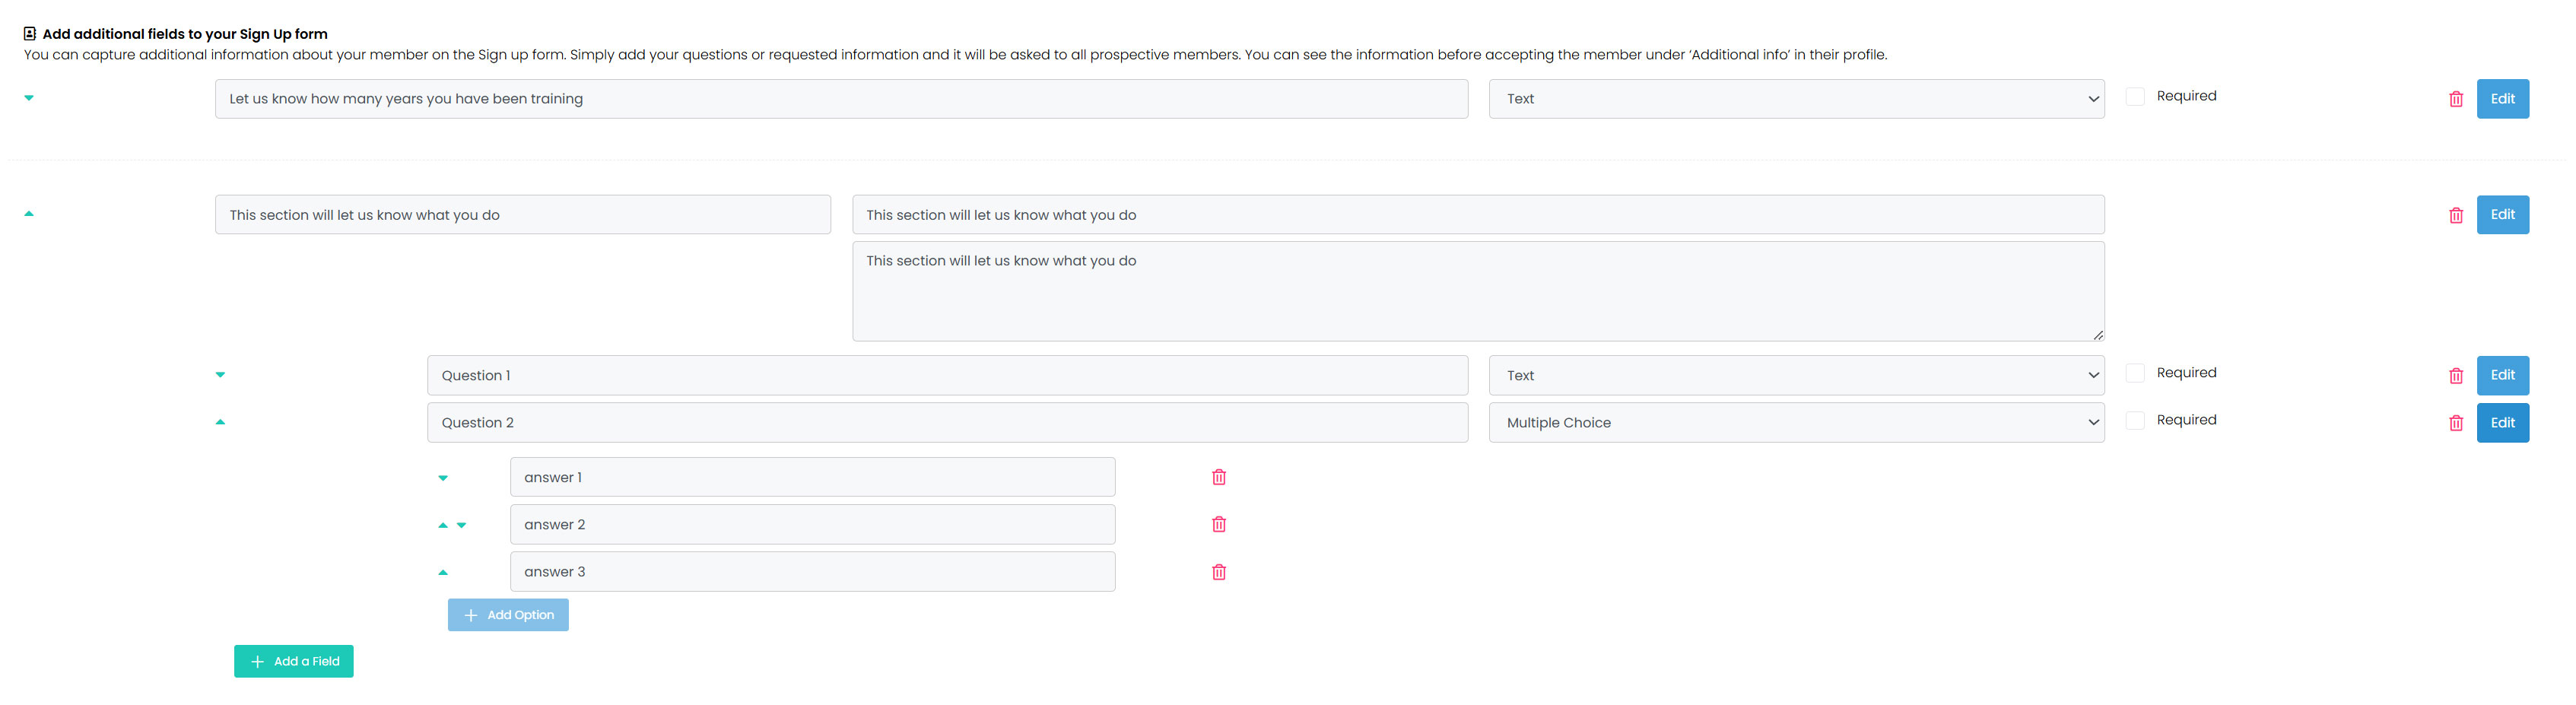Move Question 2 up with its arrow
This screenshot has height=705, width=2576.
coord(220,422)
